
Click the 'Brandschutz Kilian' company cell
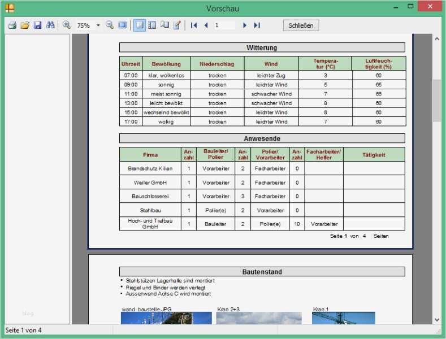(x=150, y=168)
